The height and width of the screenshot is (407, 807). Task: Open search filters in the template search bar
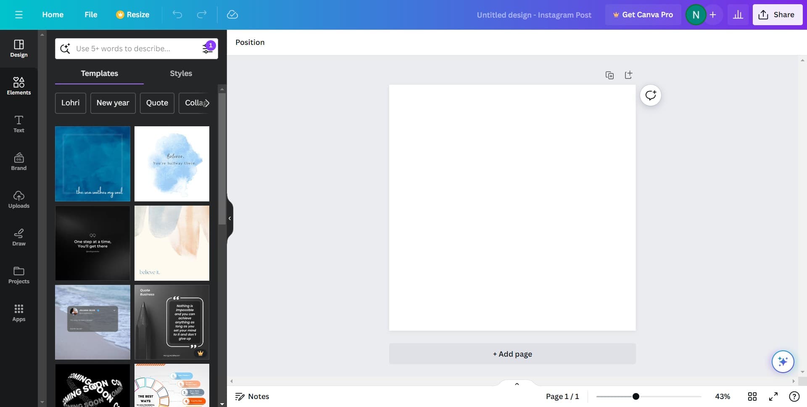pos(207,48)
